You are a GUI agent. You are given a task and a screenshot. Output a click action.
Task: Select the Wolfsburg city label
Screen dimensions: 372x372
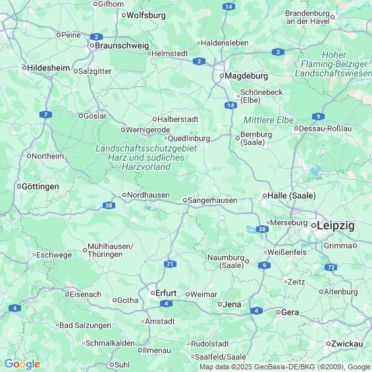(x=146, y=15)
